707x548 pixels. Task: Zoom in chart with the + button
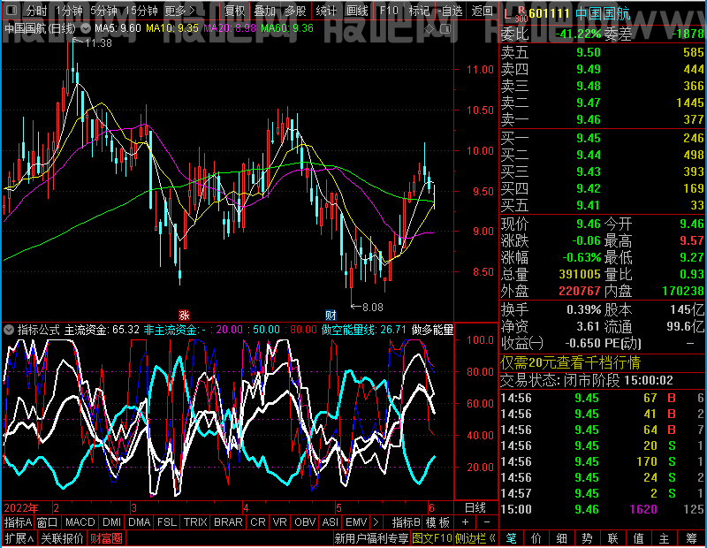pos(466,521)
